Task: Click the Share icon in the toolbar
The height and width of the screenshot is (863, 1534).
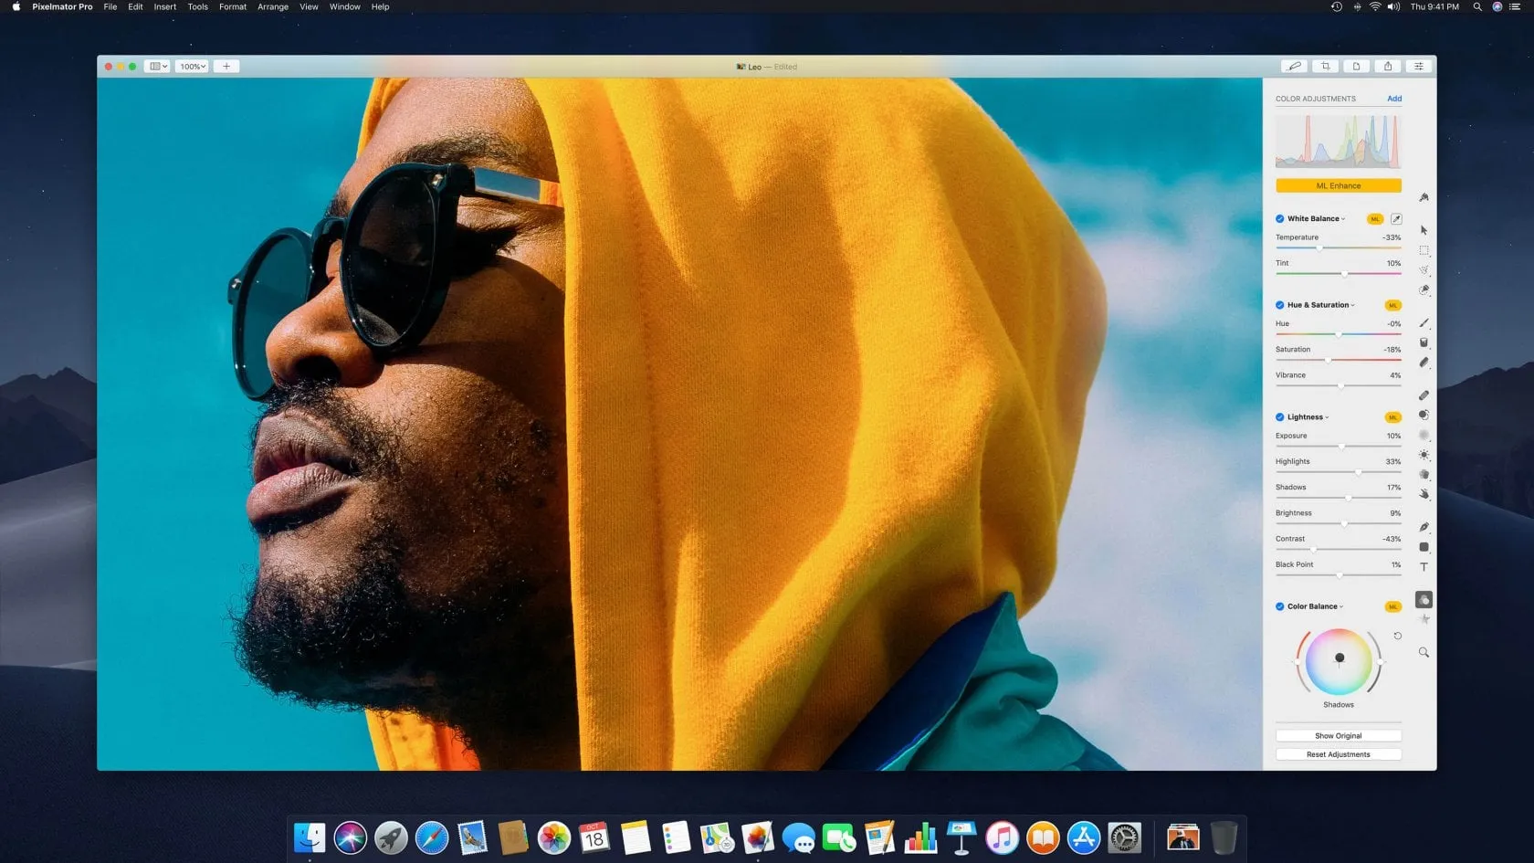Action: (x=1387, y=67)
